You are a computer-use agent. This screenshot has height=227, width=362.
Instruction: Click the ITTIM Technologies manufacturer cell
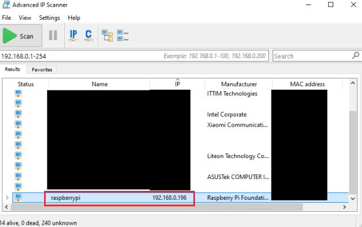[232, 94]
